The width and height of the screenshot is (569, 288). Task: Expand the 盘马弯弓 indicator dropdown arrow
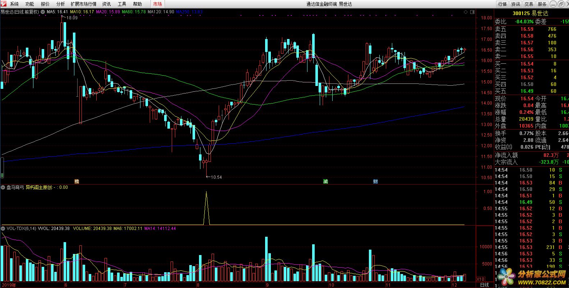(3, 187)
